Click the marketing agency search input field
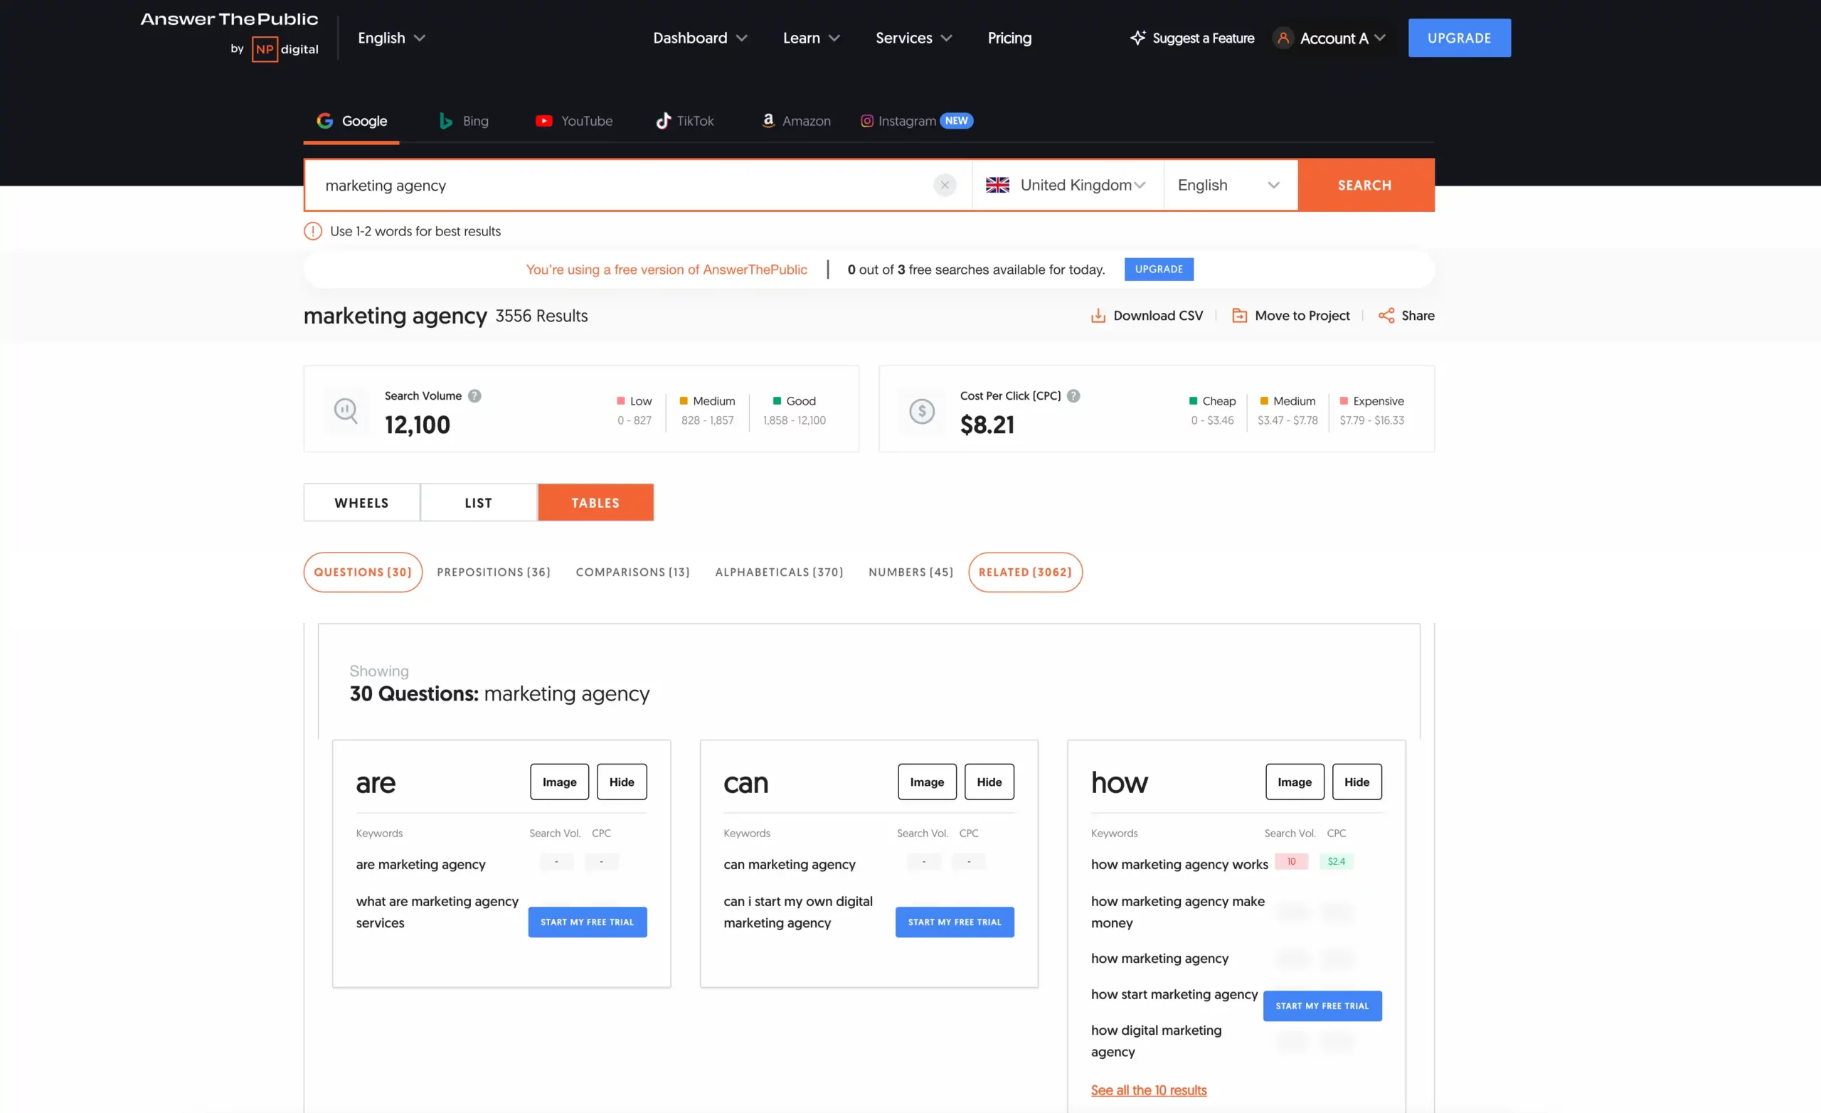 (621, 185)
